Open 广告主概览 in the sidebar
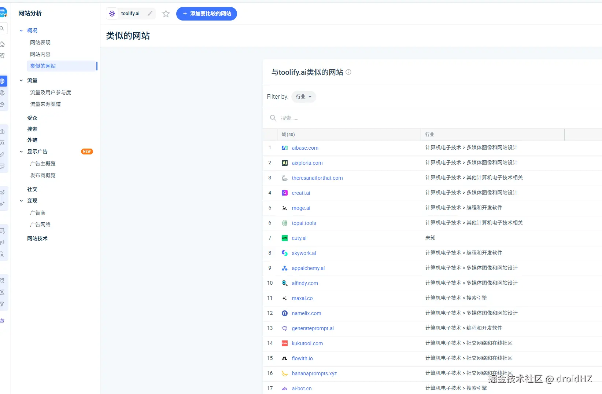The image size is (602, 394). [x=43, y=164]
